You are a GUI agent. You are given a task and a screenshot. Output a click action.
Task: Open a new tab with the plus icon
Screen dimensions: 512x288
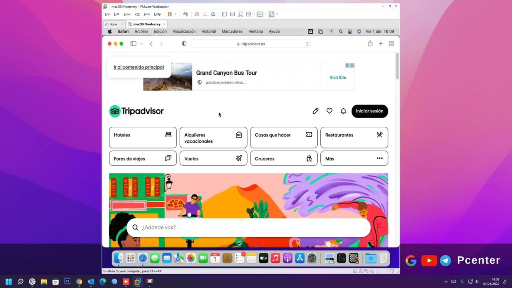click(380, 43)
